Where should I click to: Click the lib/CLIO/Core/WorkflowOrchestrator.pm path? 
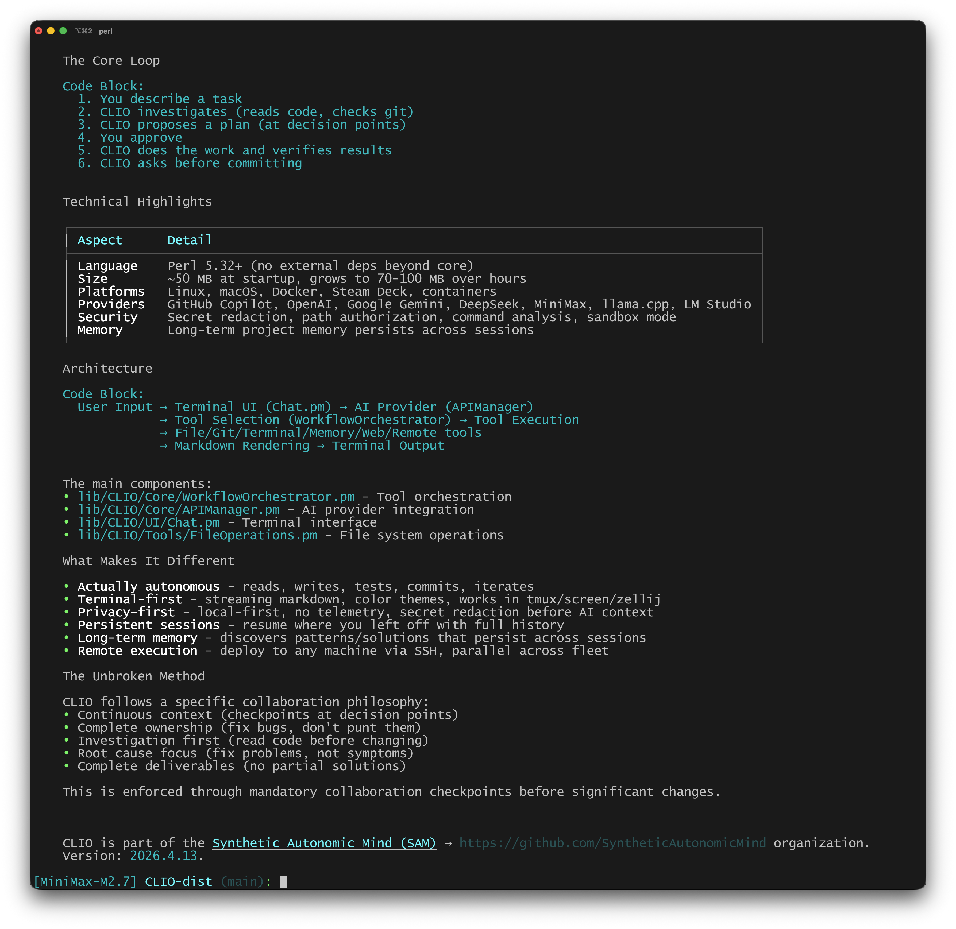tap(216, 497)
